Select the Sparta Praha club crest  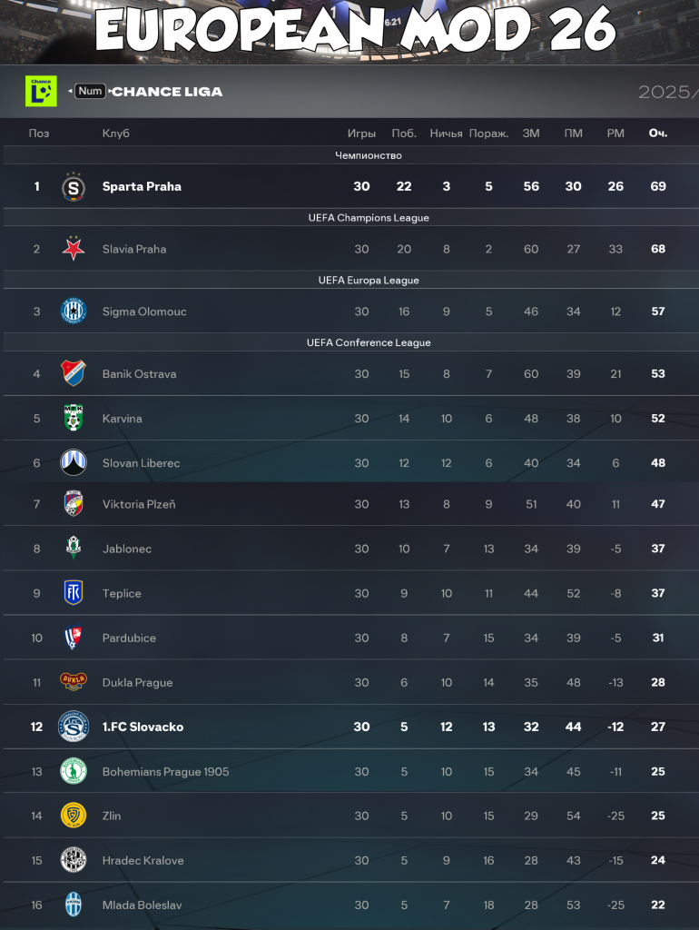[74, 186]
